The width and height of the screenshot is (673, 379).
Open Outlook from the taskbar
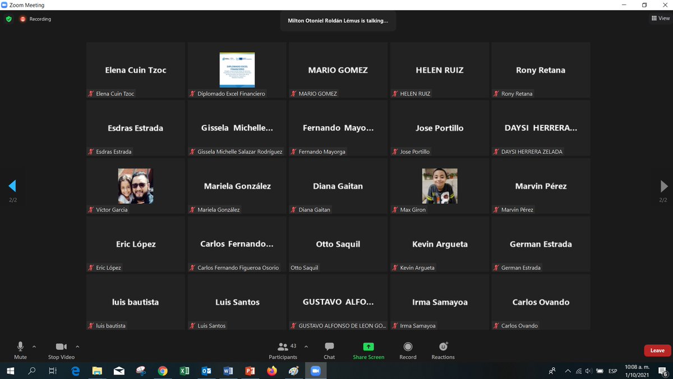tap(206, 371)
